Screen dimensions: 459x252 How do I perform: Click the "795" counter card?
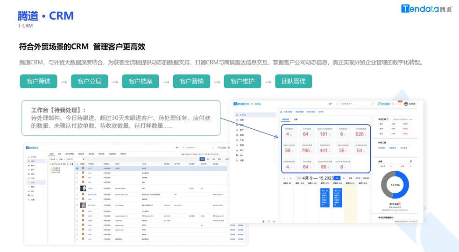[x=306, y=149]
